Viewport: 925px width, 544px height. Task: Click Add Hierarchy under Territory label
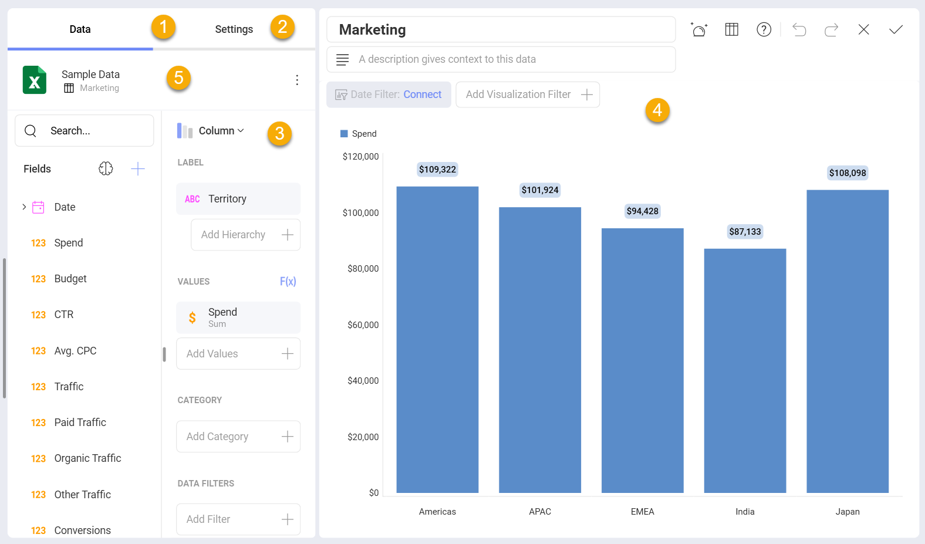(x=245, y=235)
